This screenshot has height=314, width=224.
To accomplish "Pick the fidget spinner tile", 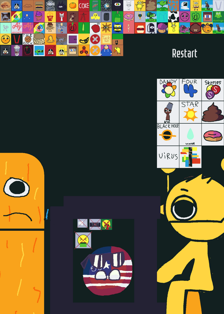I will tap(84, 51).
